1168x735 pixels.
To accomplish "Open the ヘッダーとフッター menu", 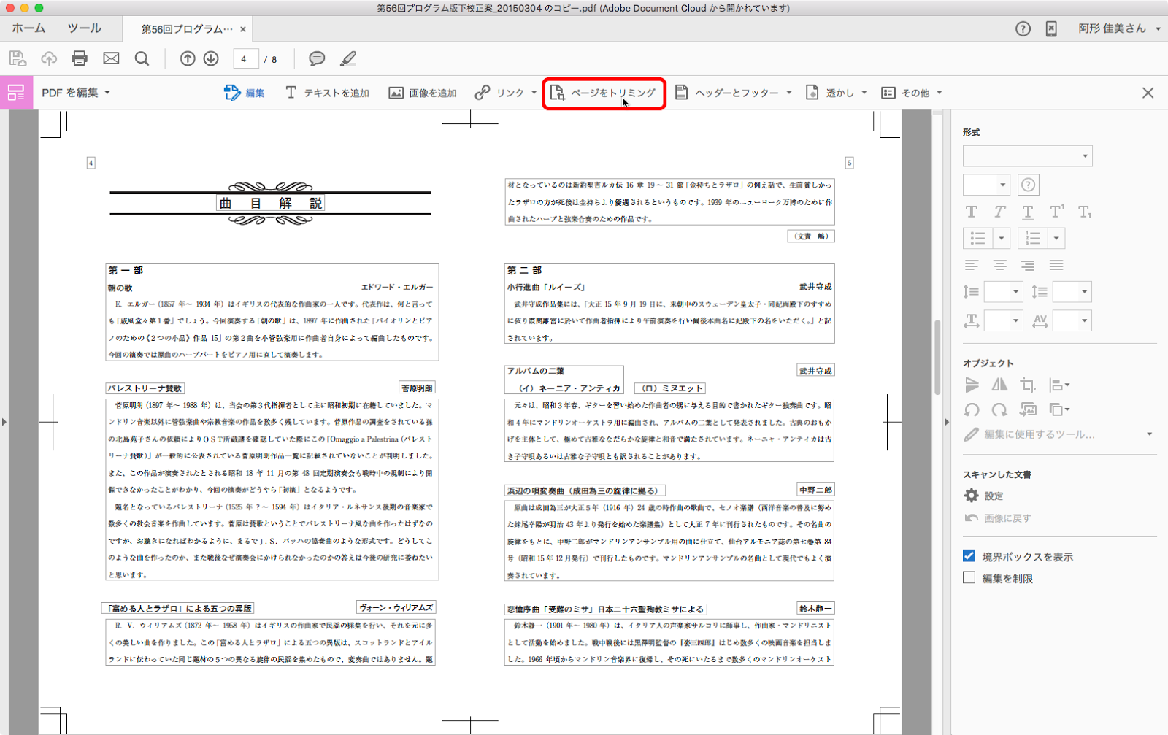I will [x=733, y=93].
